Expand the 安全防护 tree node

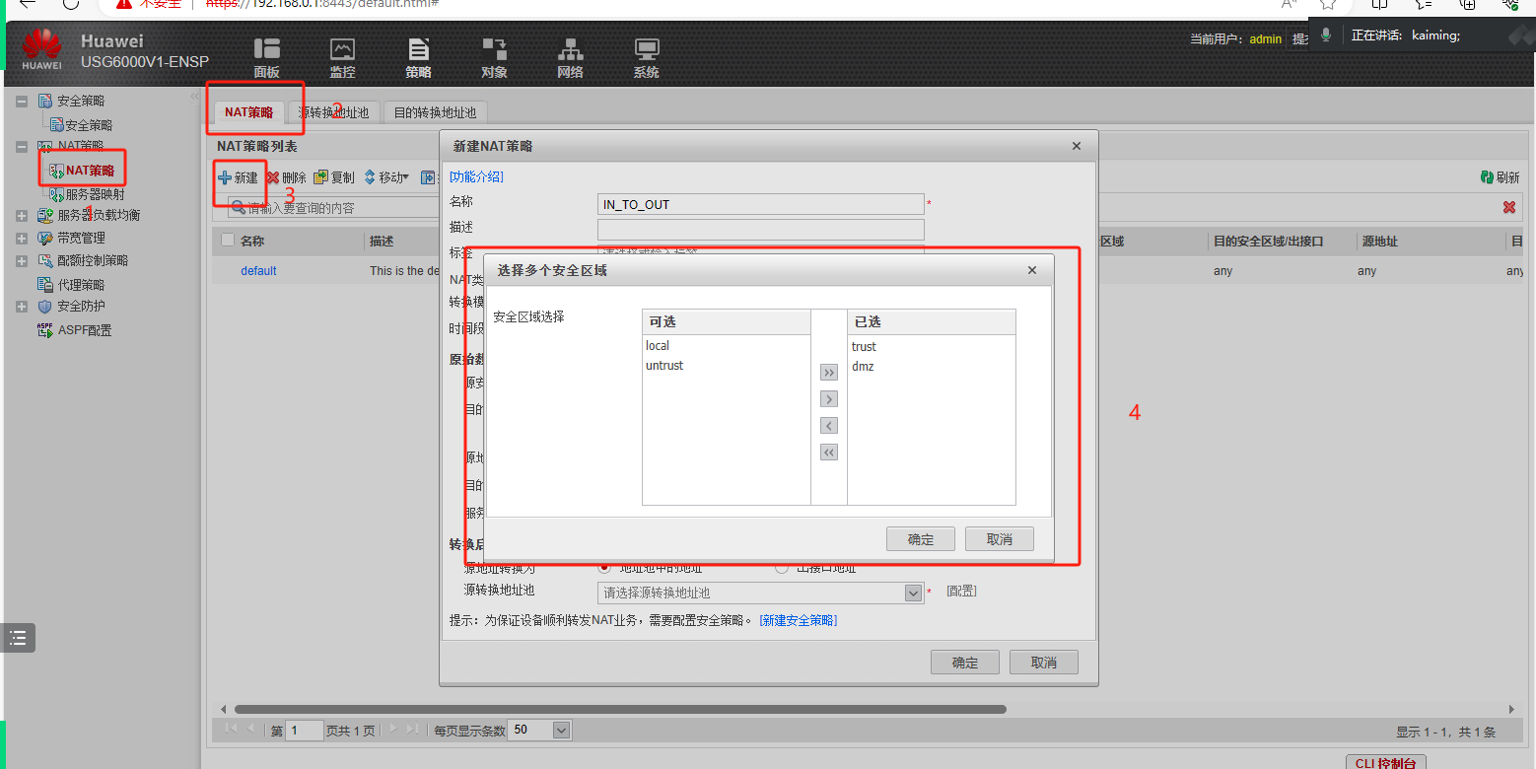pos(22,307)
